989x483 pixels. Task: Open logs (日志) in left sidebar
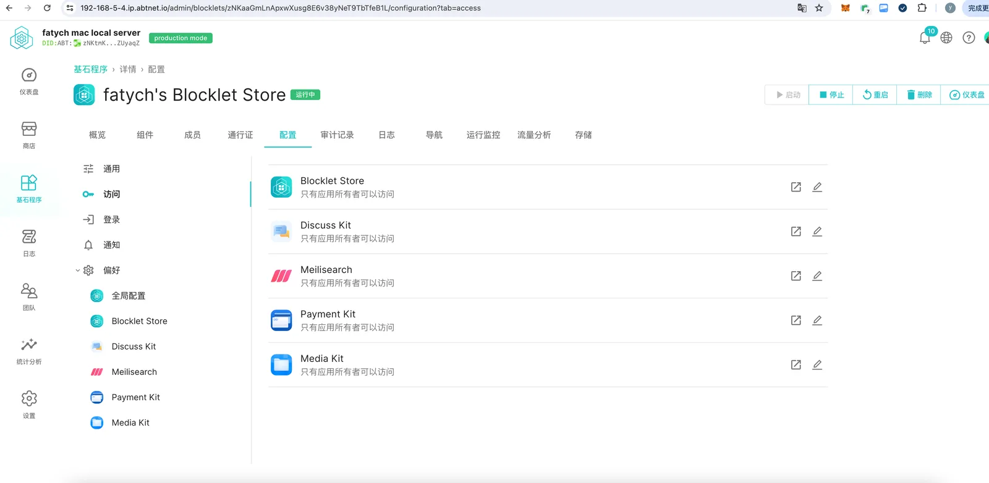29,243
